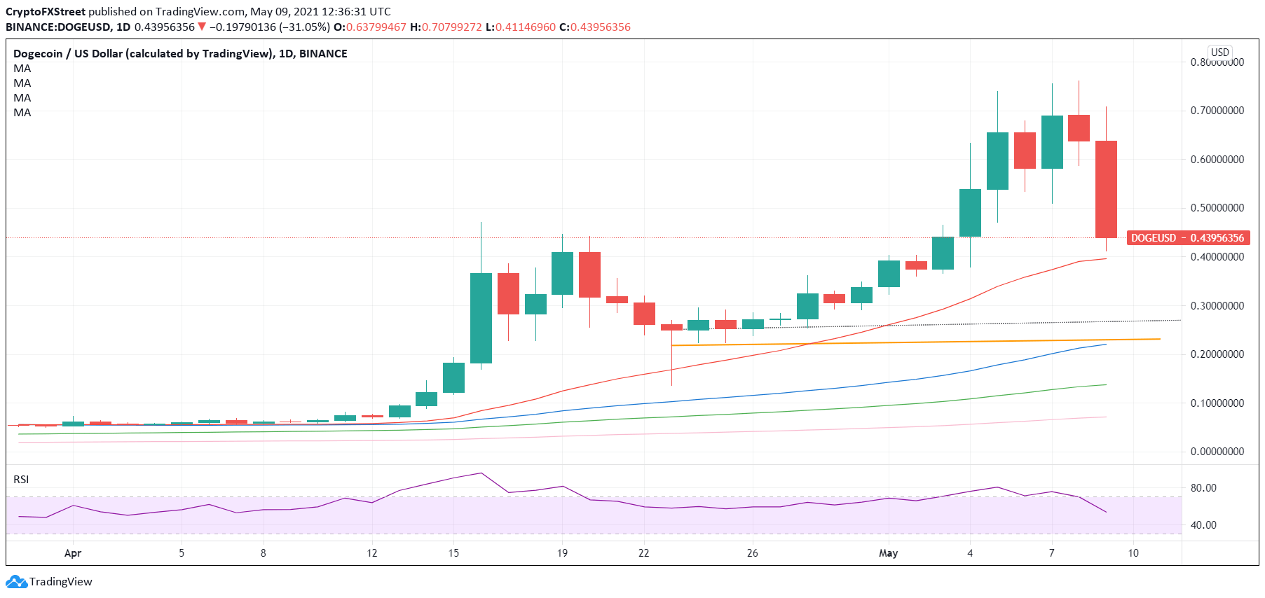Click the RSI 40.00 axis label

pos(1203,525)
